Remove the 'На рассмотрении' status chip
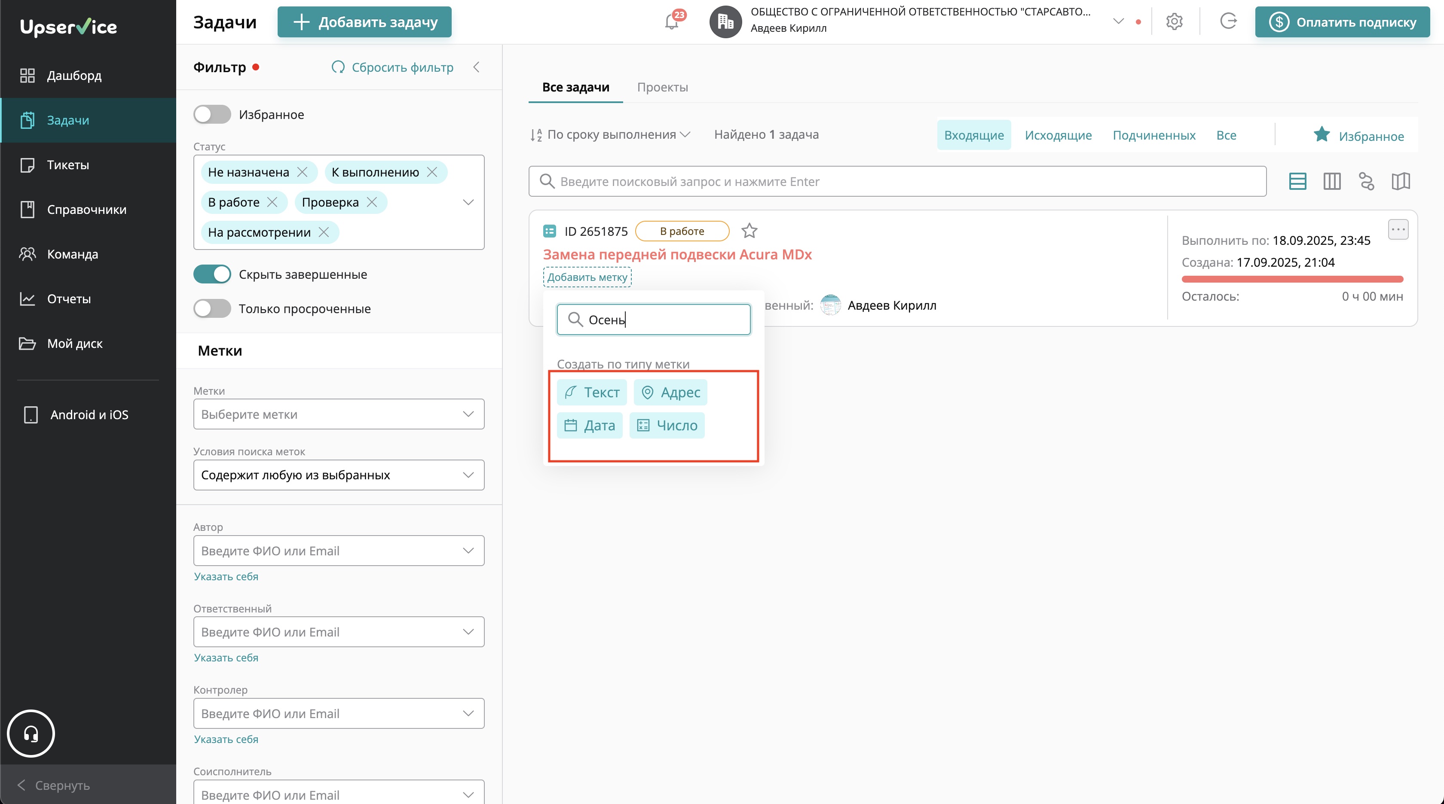 point(324,232)
